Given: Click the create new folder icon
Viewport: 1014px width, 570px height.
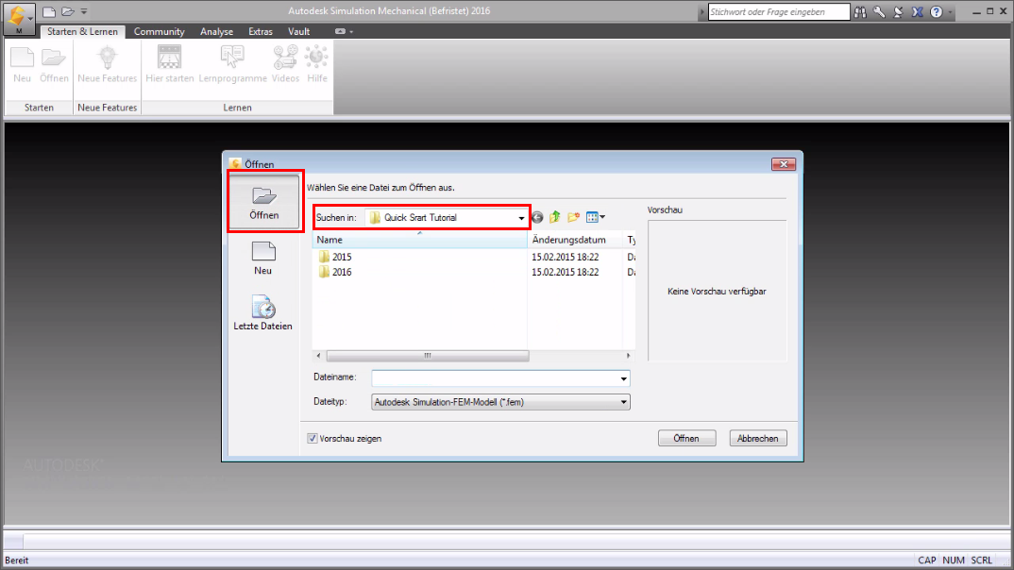Looking at the screenshot, I should [574, 217].
